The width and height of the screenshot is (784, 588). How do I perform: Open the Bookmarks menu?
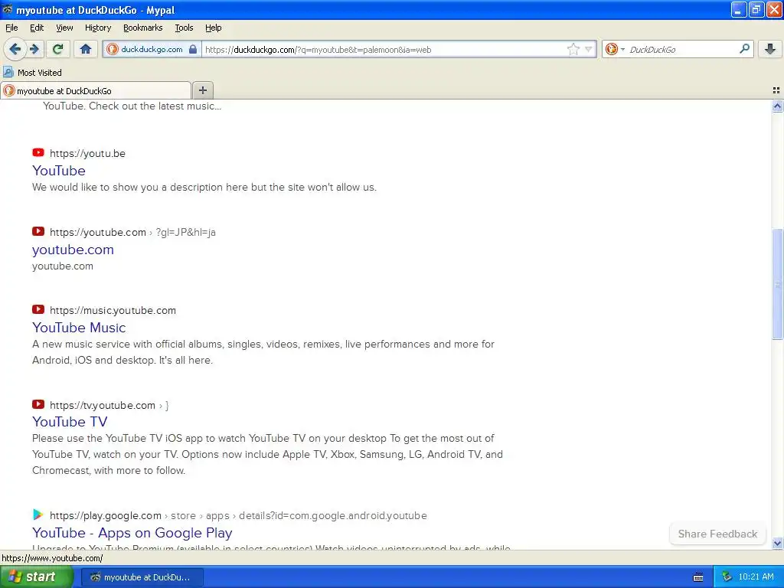tap(142, 28)
